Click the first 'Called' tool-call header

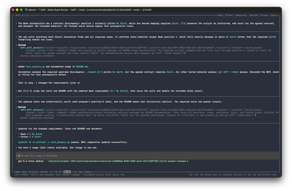(22, 45)
